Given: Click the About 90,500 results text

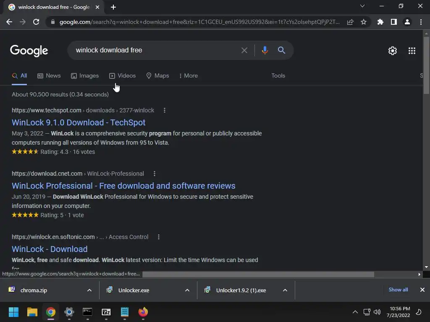Looking at the screenshot, I should 60,94.
